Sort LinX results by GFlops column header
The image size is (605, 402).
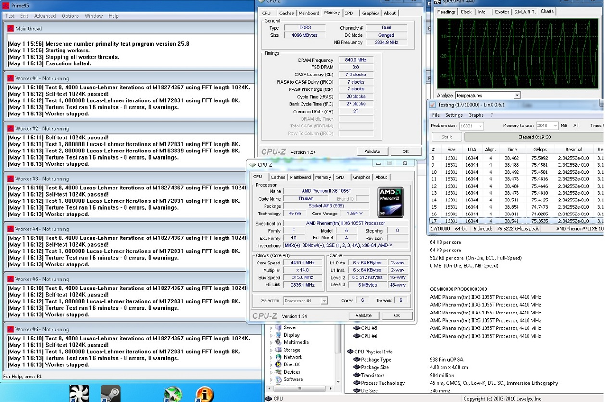pos(540,150)
